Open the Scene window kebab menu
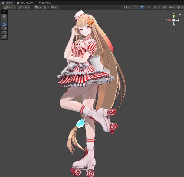 coord(182,3)
